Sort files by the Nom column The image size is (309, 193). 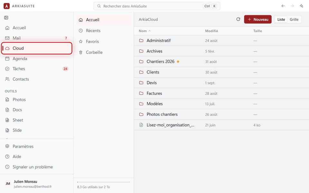click(145, 31)
